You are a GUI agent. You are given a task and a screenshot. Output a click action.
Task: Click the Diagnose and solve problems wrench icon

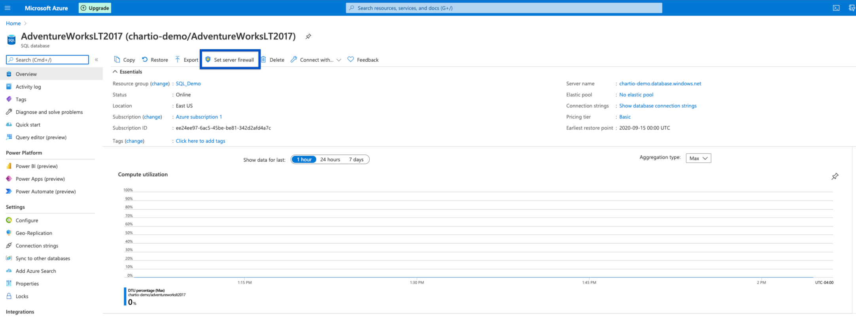coord(9,112)
